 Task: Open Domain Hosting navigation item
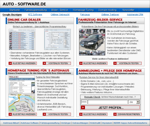(107, 10)
